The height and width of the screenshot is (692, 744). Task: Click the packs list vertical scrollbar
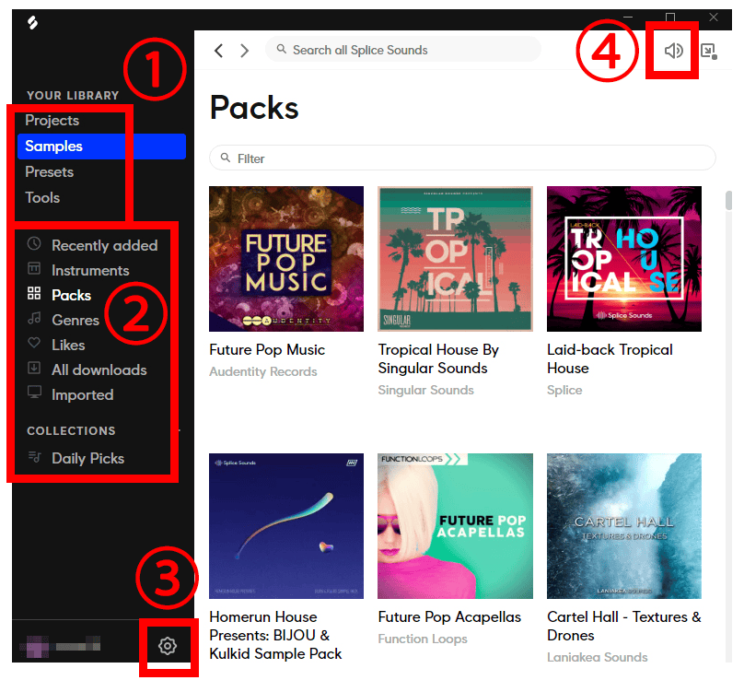click(x=728, y=200)
